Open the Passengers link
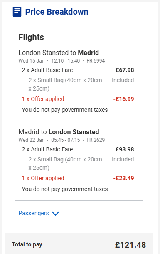160x254 pixels. (34, 213)
